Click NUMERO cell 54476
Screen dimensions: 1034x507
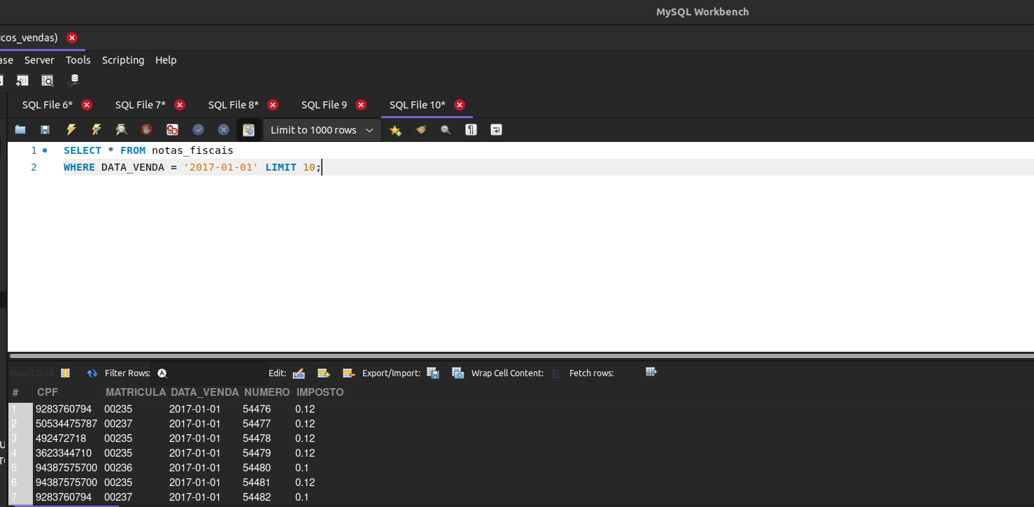pyautogui.click(x=257, y=409)
